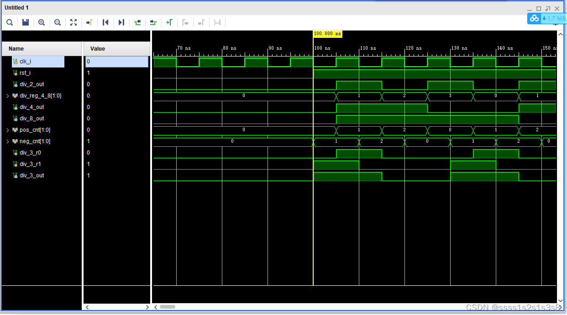Select the rst_i signal

(25, 73)
